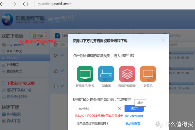This screenshot has width=195, height=130.
Task: Click the 高速通道 toolbar item
Action: (175, 36)
